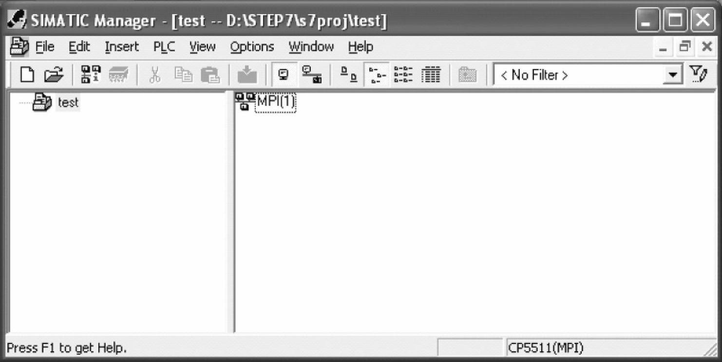The height and width of the screenshot is (362, 722).
Task: Switch to List view
Action: (403, 75)
